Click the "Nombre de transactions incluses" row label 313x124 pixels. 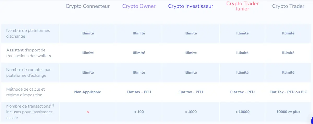pyautogui.click(x=29, y=112)
